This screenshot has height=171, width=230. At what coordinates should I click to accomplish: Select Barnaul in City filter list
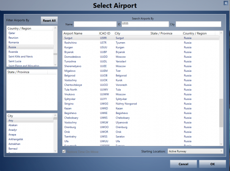(x=30, y=149)
